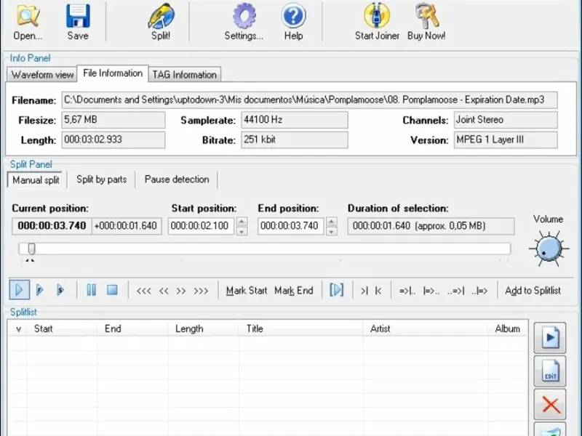Open a file with the Open toolbar icon

(28, 22)
